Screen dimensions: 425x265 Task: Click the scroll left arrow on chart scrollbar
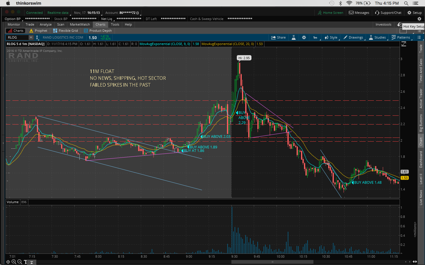406,262
